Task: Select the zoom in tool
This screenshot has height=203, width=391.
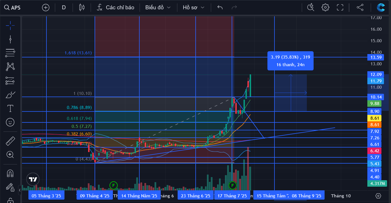Action: click(10, 155)
